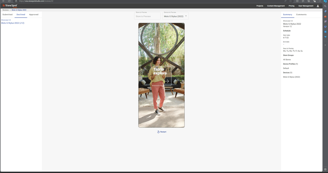Click the 'Store Groups' heading
The width and height of the screenshot is (328, 173).
(x=288, y=55)
